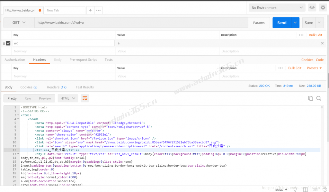Toggle line wrap in the response body
The height and width of the screenshot is (192, 329).
click(x=85, y=98)
